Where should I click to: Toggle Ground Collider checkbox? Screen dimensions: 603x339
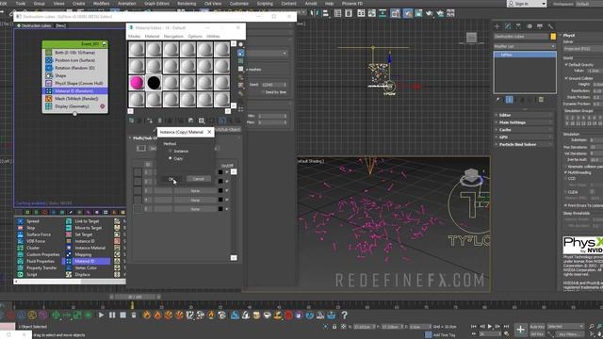point(566,78)
